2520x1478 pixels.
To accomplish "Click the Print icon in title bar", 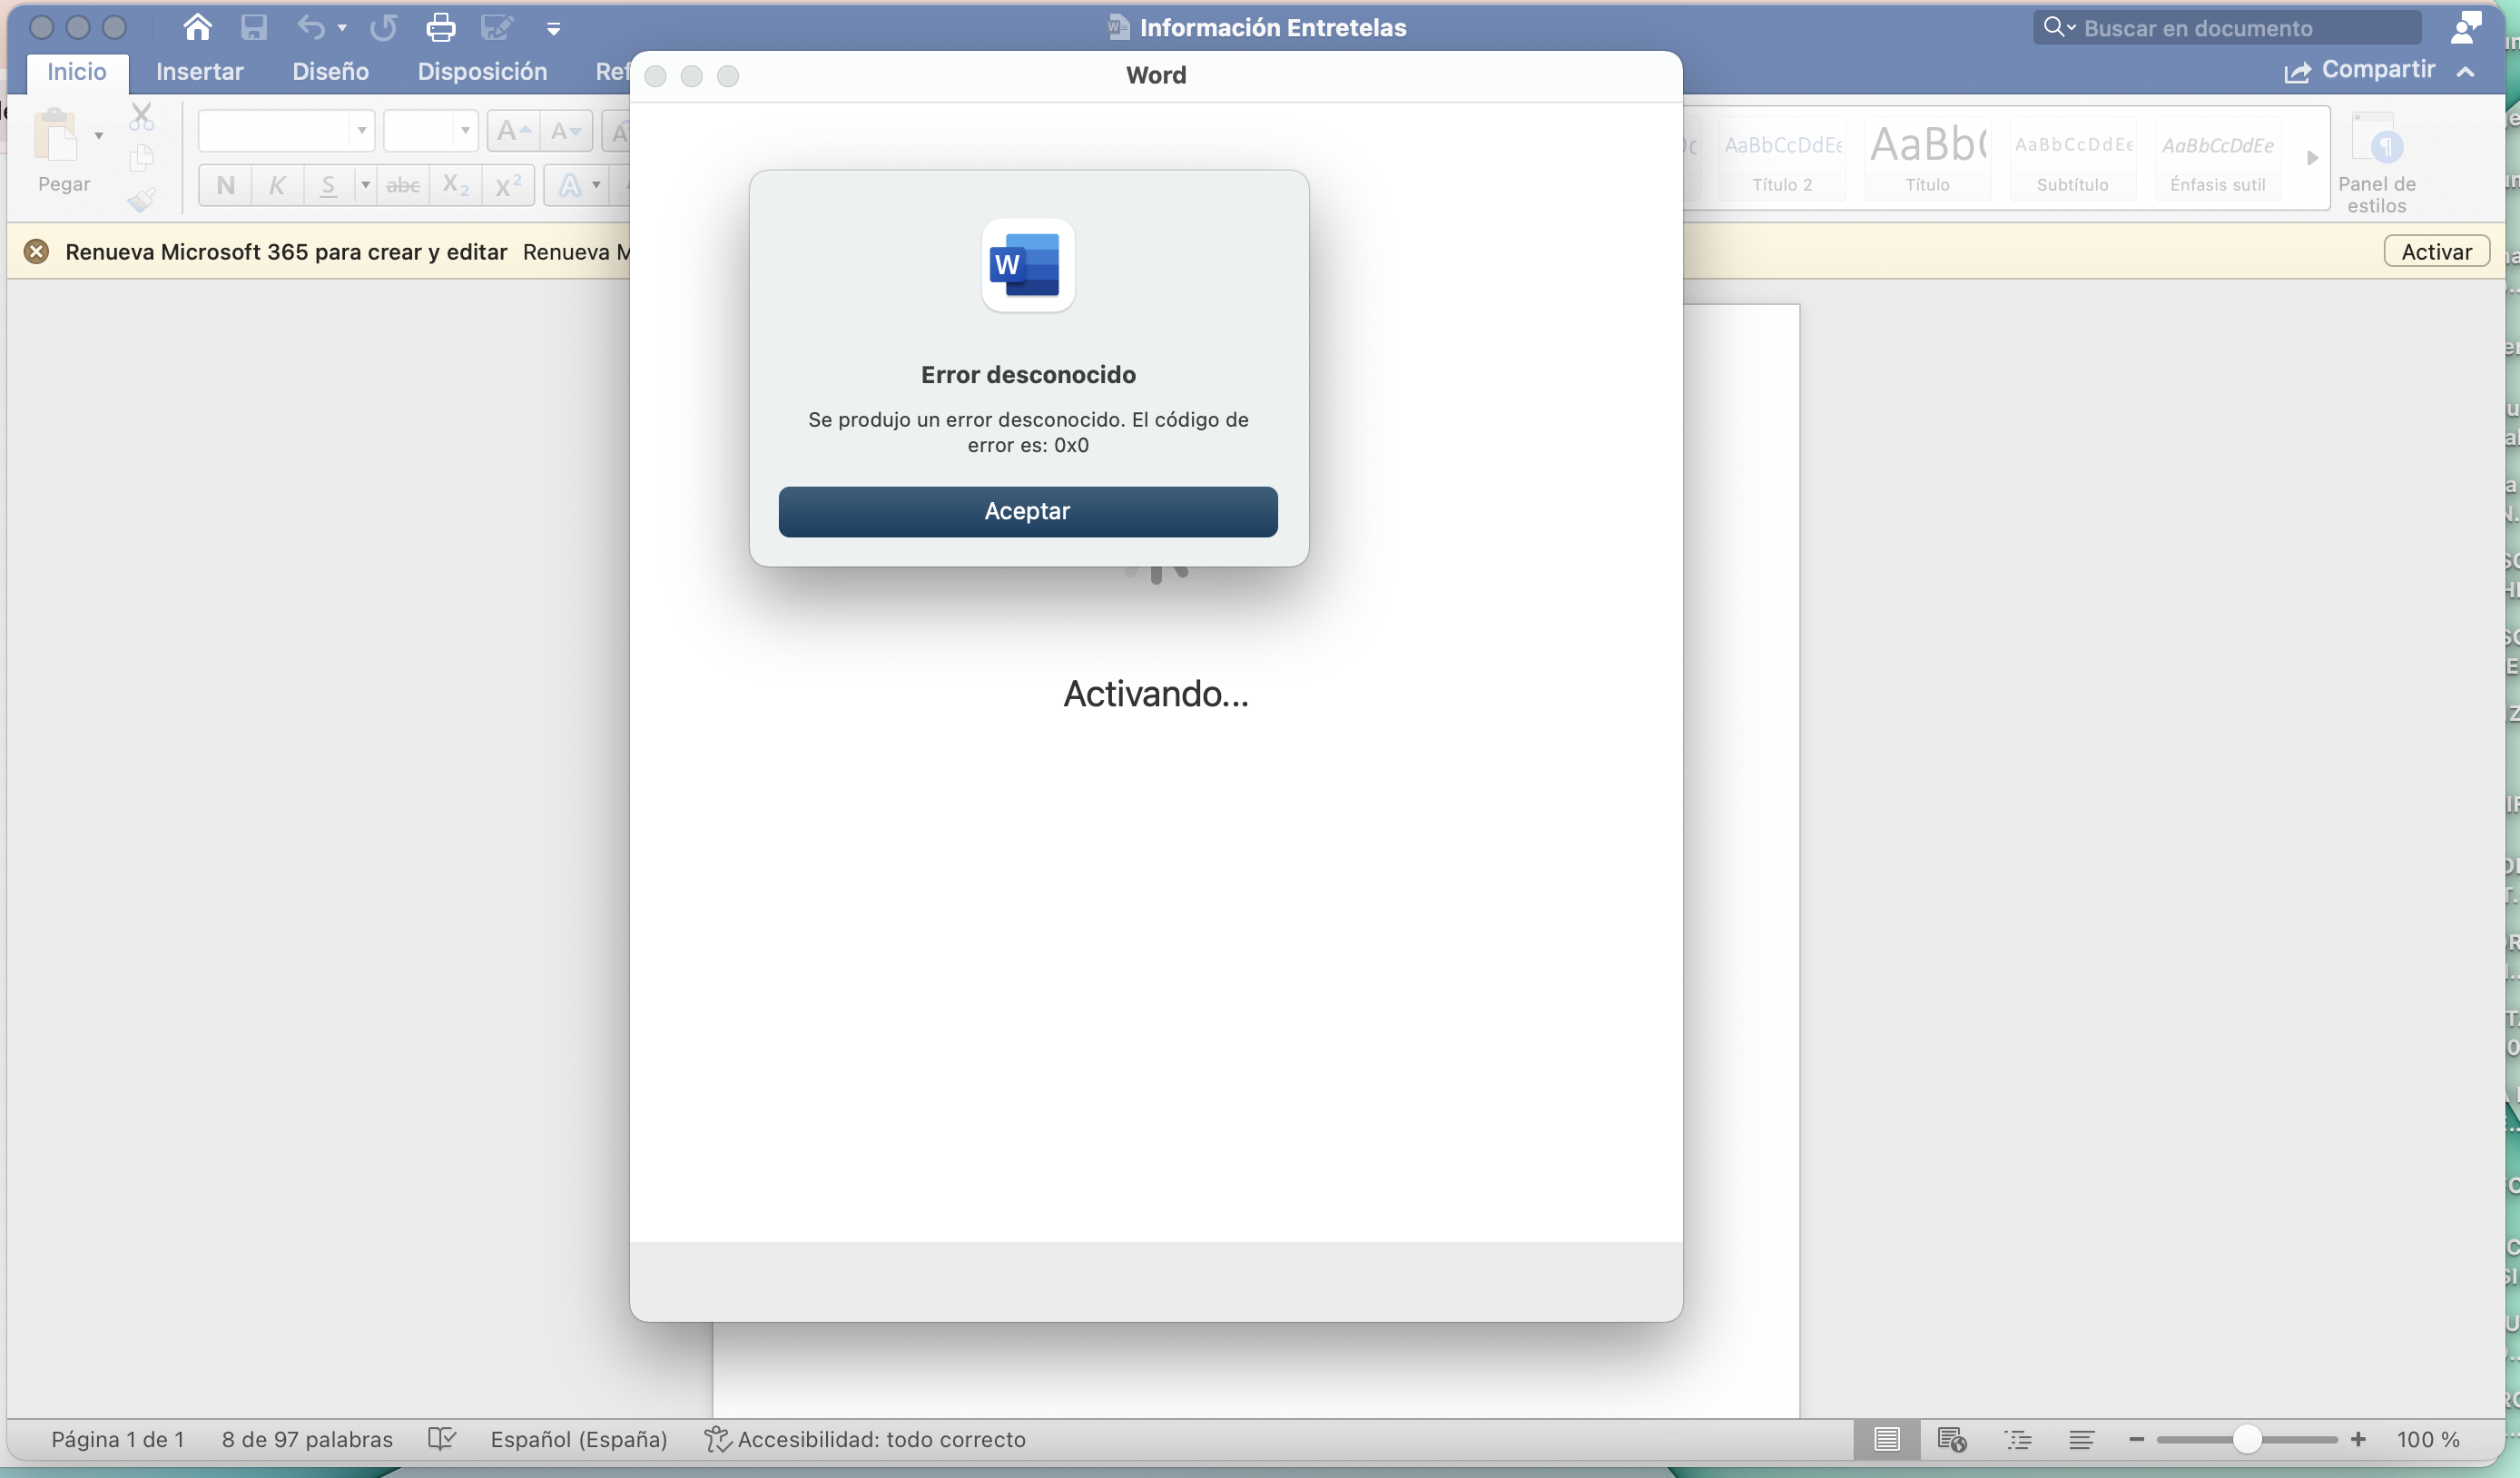I will pyautogui.click(x=441, y=27).
